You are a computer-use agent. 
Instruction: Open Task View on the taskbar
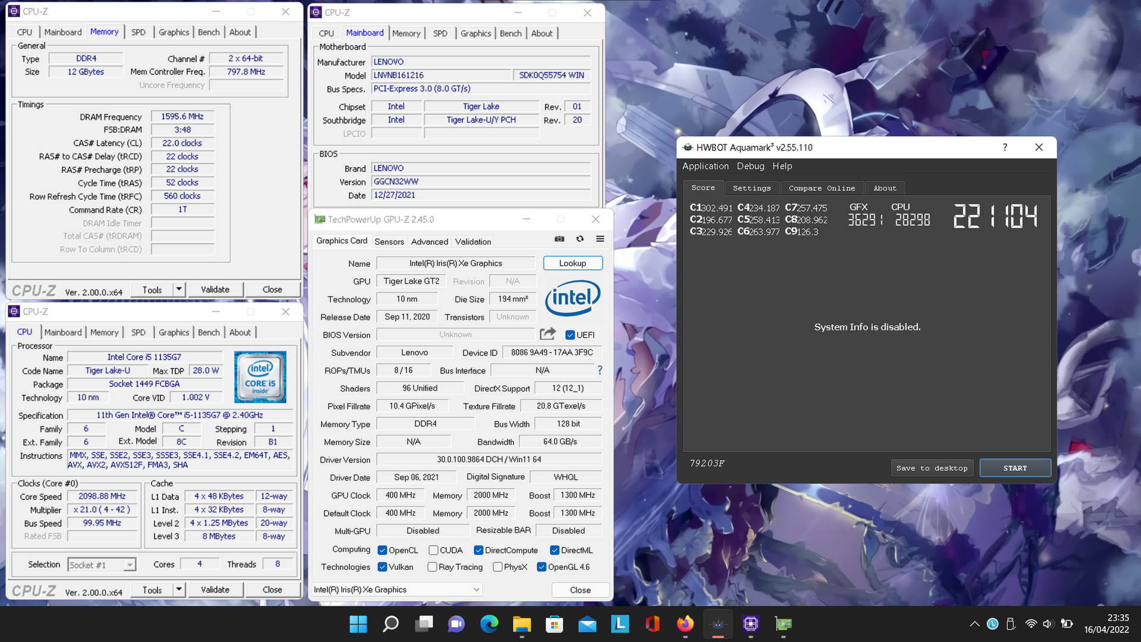tap(424, 624)
